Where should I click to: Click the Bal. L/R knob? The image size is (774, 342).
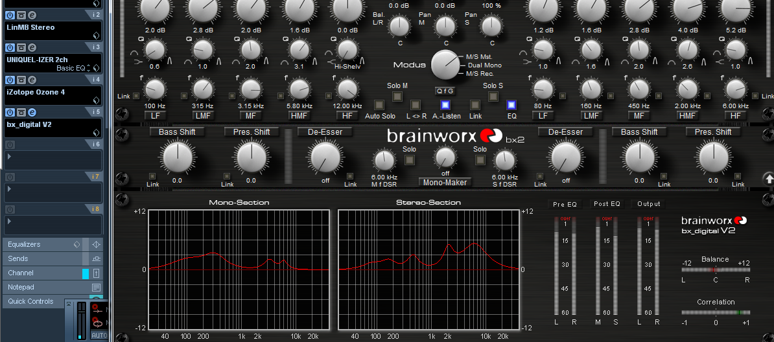point(399,26)
